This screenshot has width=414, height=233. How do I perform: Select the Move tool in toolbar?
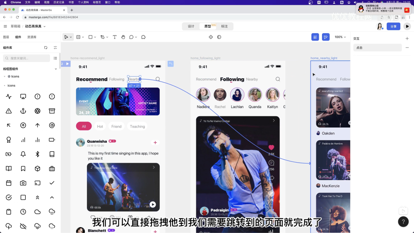[x=66, y=37]
